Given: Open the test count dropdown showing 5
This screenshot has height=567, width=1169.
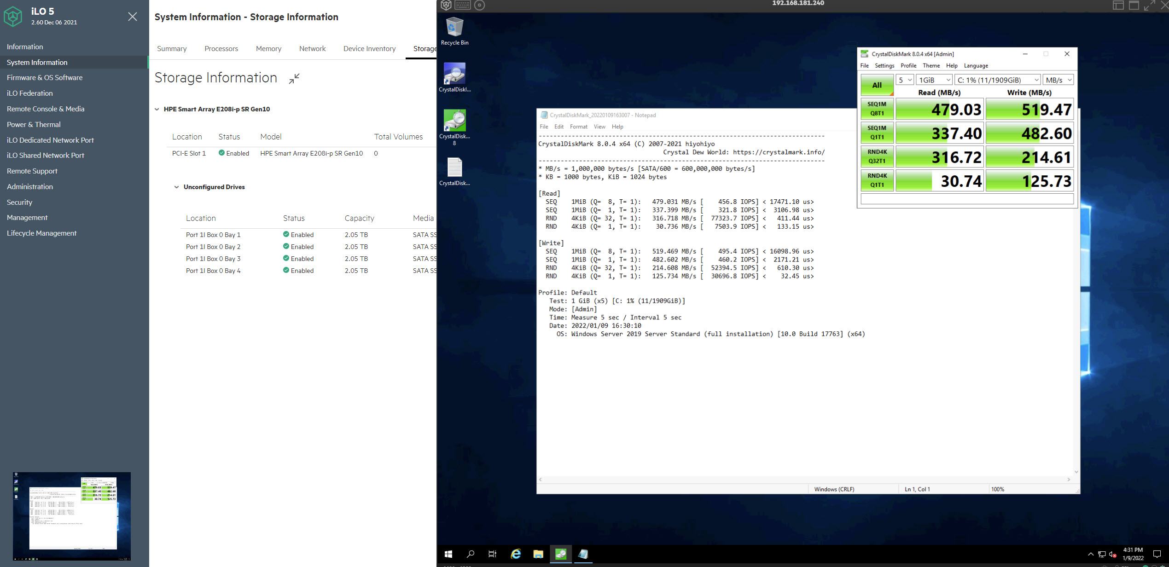Looking at the screenshot, I should pyautogui.click(x=904, y=80).
